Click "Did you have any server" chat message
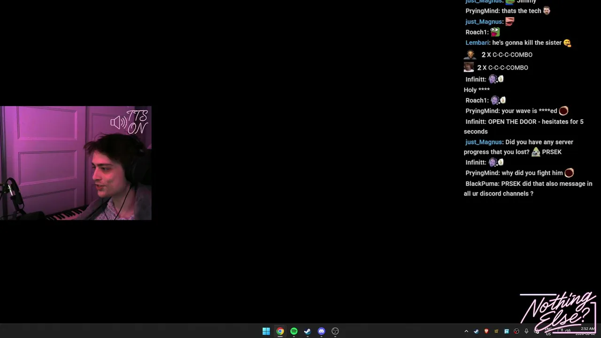Screen dimensions: 601x338 [x=539, y=142]
